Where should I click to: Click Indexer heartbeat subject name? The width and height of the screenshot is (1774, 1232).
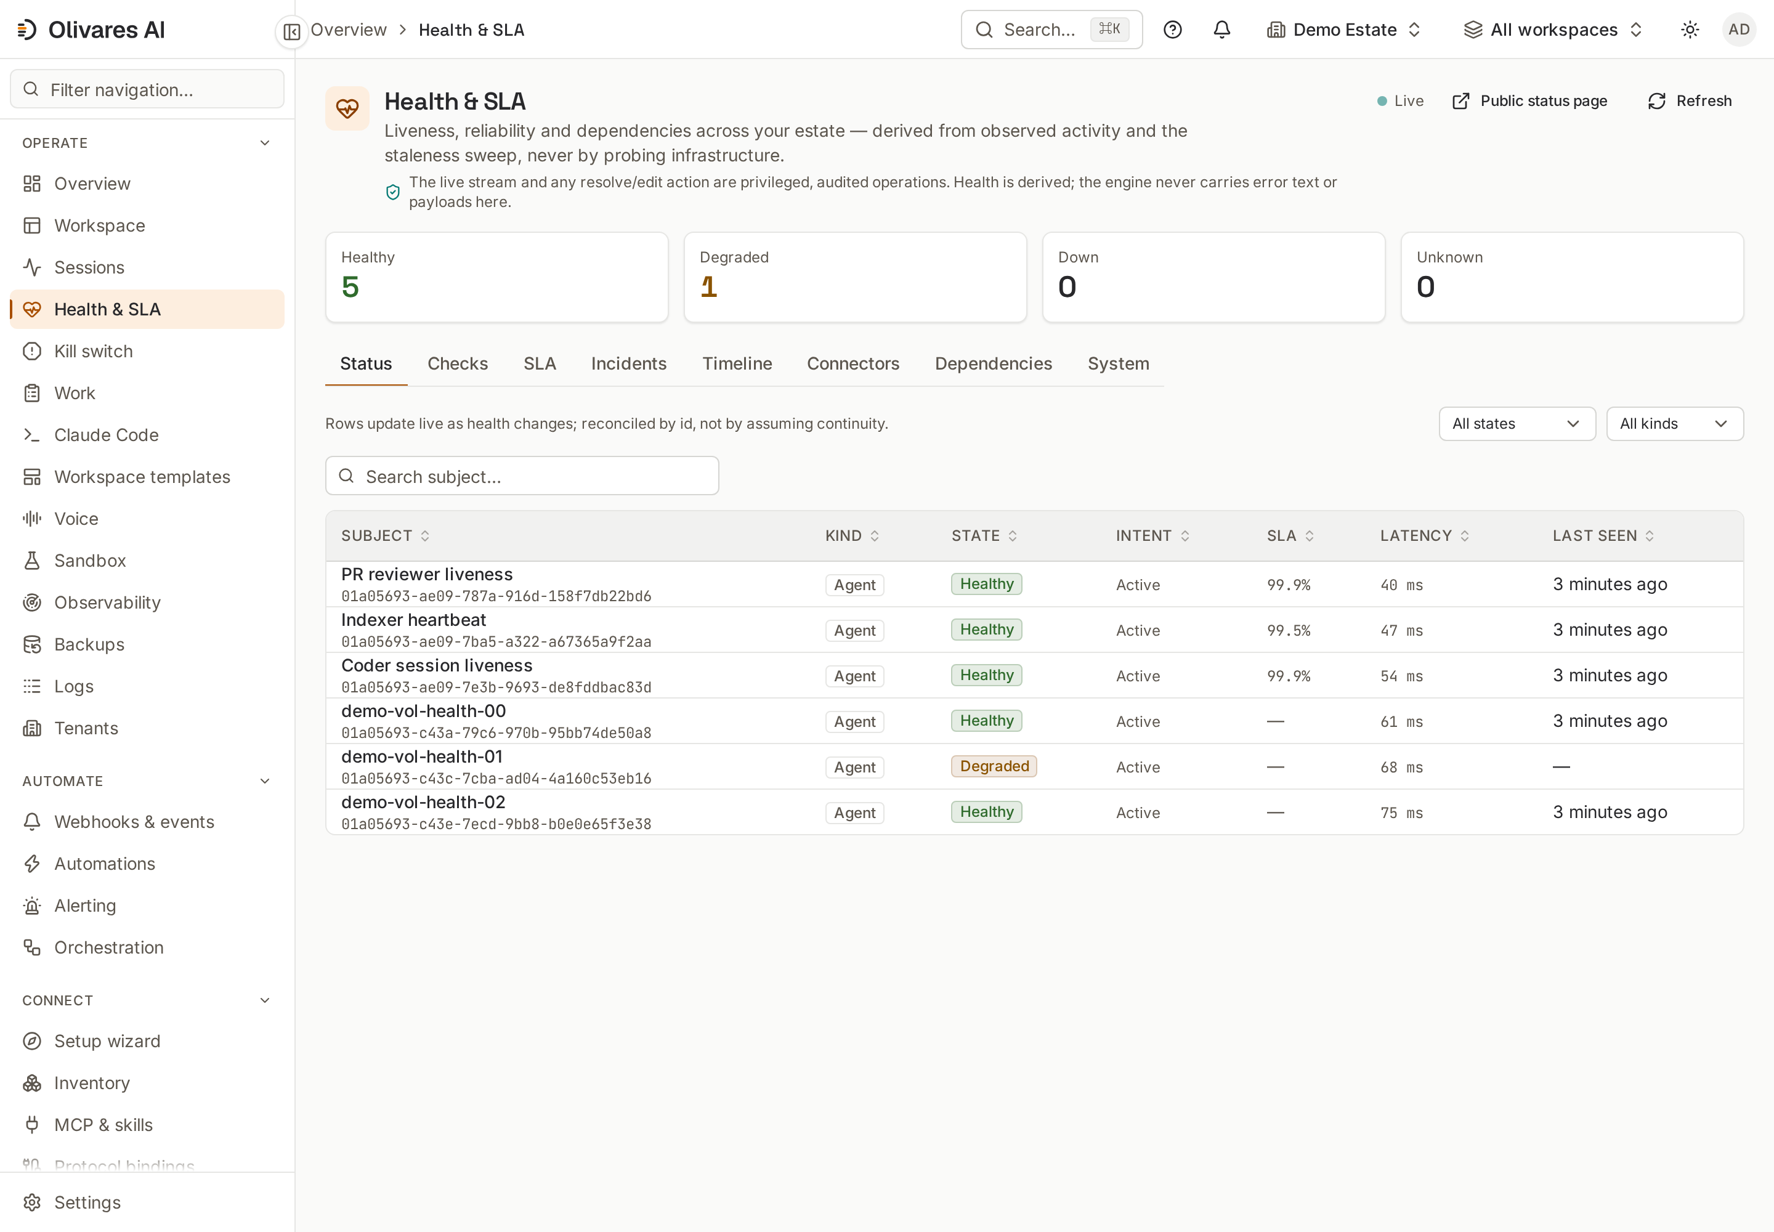(x=413, y=620)
